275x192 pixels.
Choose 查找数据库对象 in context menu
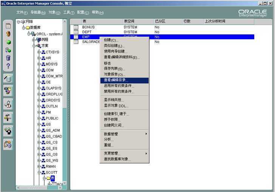click(x=124, y=159)
